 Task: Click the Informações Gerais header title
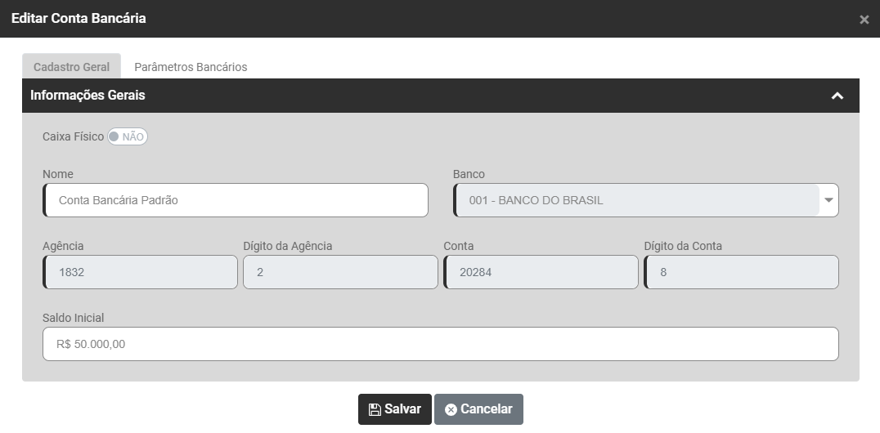(88, 96)
